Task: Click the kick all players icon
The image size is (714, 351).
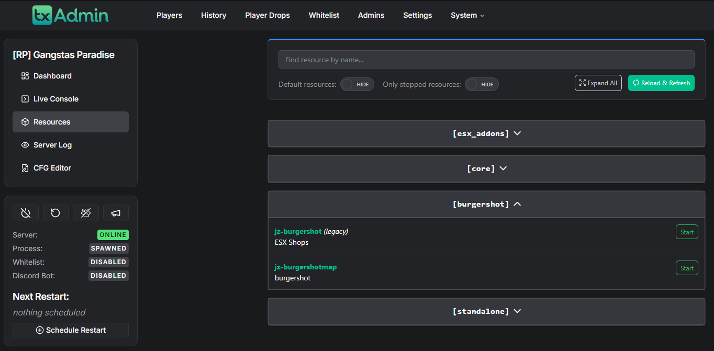Action: pyautogui.click(x=86, y=213)
